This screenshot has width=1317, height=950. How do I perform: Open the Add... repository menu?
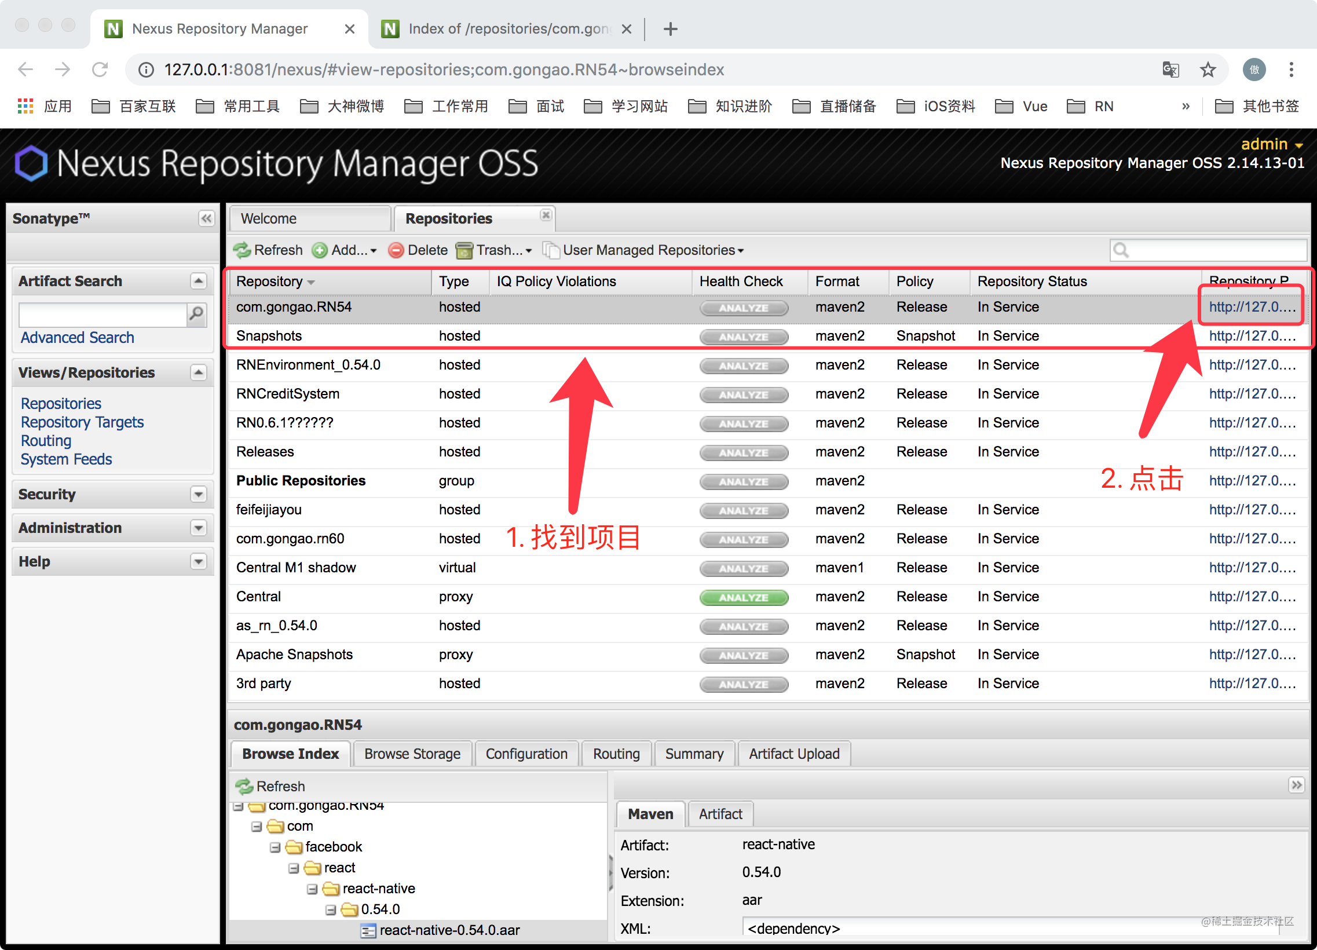tap(345, 250)
